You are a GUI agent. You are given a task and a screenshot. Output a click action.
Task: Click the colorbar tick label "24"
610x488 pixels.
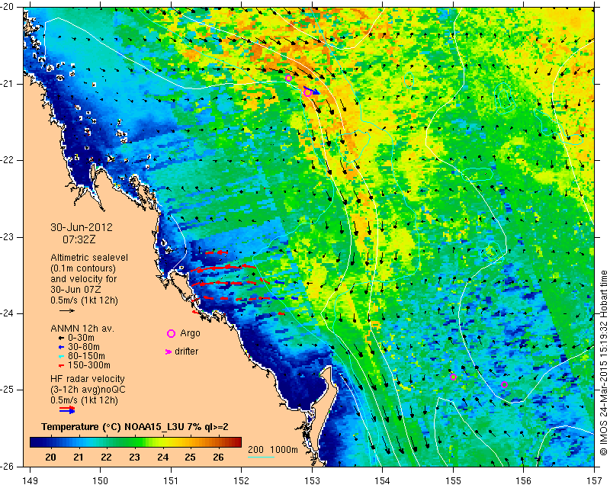pos(162,457)
